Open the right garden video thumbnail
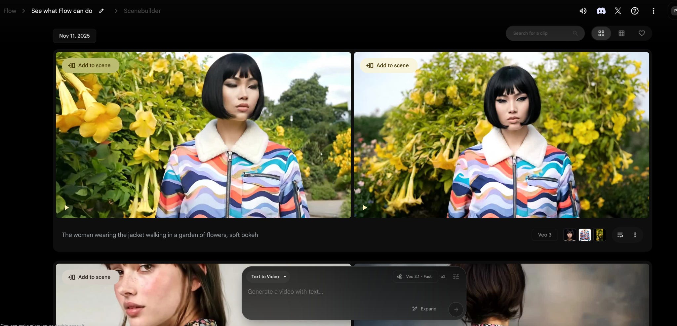This screenshot has height=326, width=677. (x=501, y=135)
